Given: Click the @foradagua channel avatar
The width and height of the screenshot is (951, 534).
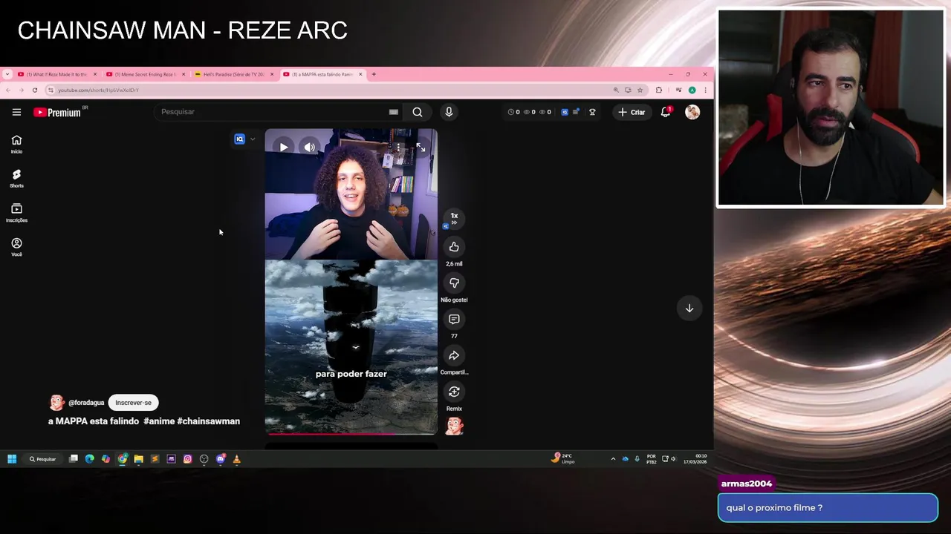Looking at the screenshot, I should 57,403.
